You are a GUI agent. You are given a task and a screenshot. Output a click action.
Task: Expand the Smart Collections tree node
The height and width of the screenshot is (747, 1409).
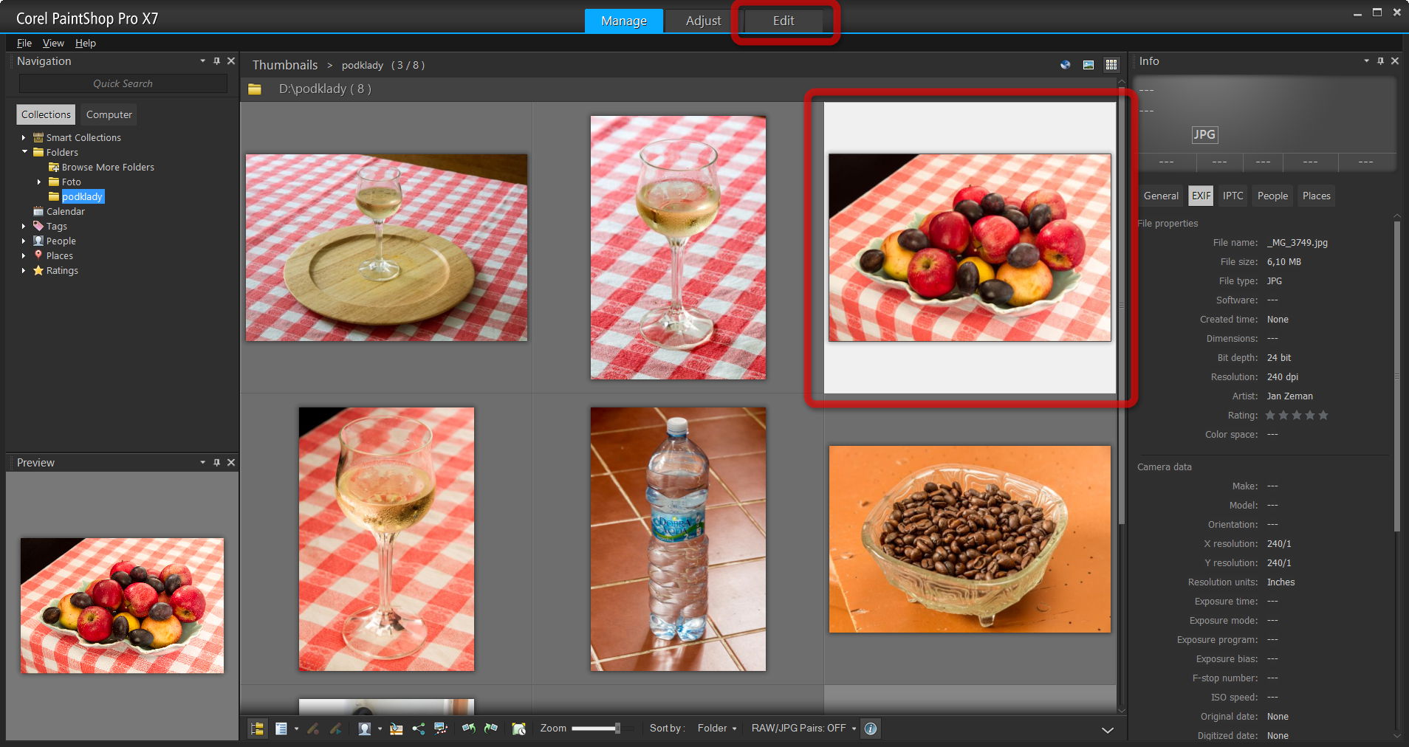24,138
